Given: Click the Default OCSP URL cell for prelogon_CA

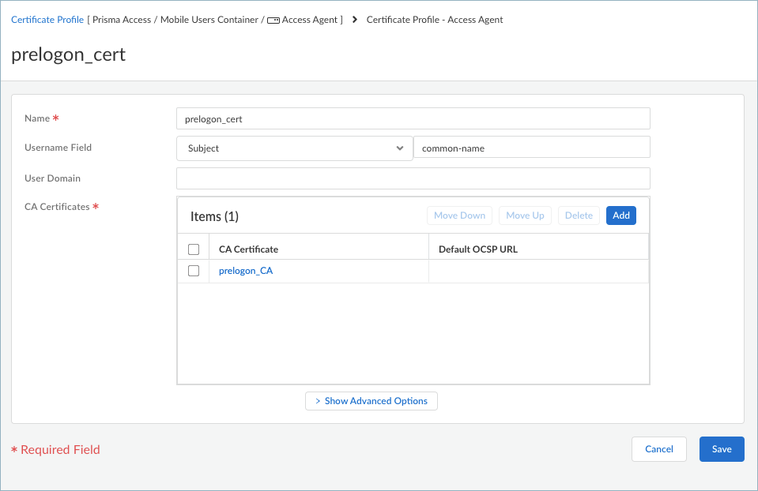Looking at the screenshot, I should click(537, 271).
